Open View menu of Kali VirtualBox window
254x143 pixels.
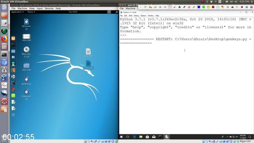tap(32, 8)
